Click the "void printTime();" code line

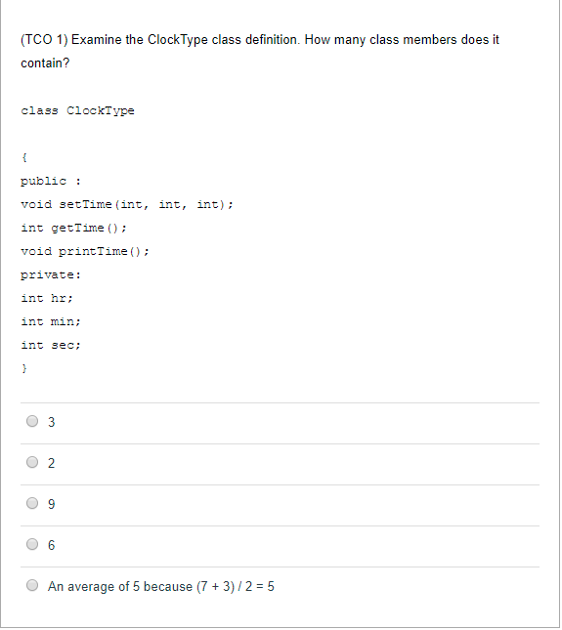(85, 252)
